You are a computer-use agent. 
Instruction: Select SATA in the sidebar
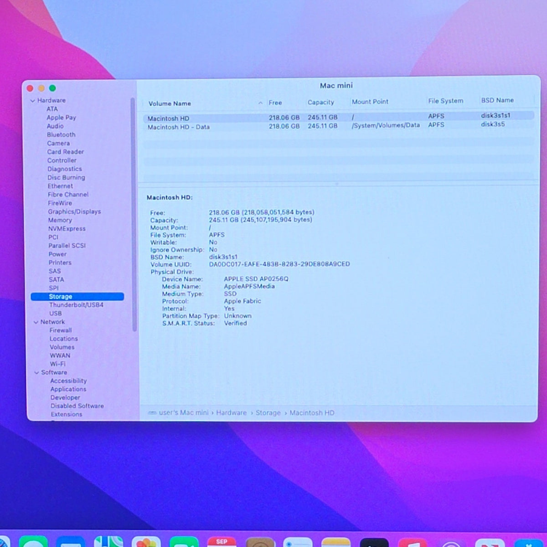tap(56, 280)
